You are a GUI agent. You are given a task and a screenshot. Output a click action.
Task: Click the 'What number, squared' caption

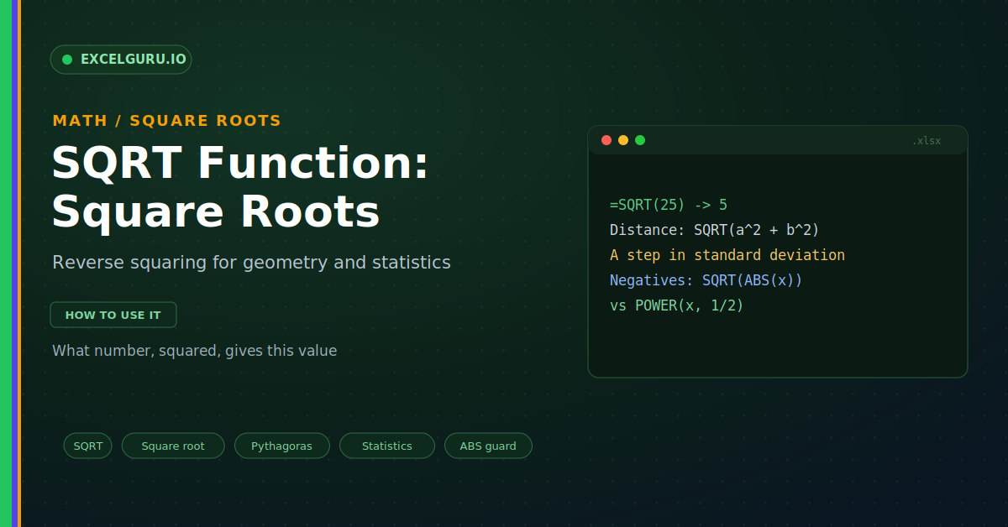pos(194,351)
